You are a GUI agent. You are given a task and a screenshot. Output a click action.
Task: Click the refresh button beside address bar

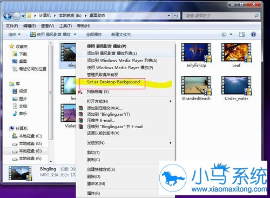176,16
